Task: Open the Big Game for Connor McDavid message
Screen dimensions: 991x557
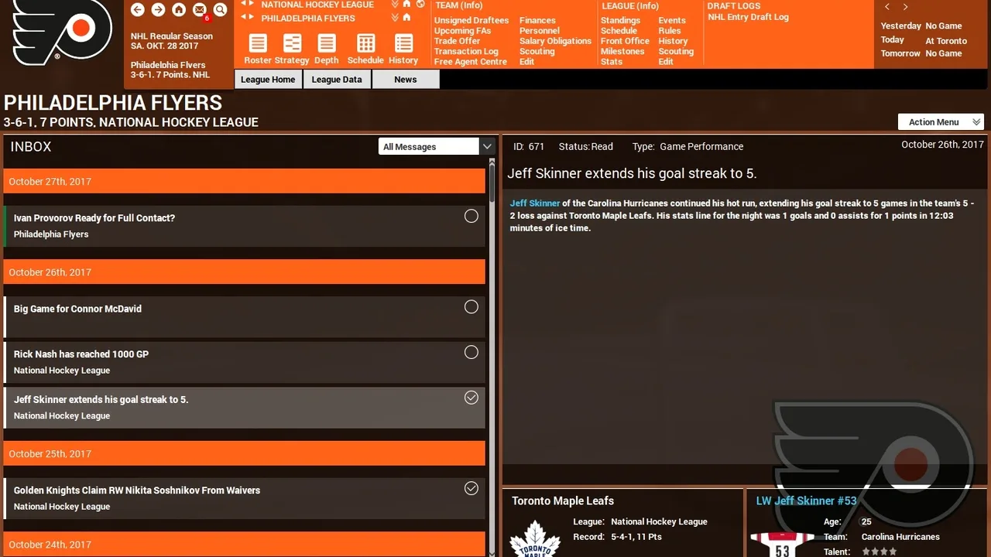Action: tap(245, 316)
